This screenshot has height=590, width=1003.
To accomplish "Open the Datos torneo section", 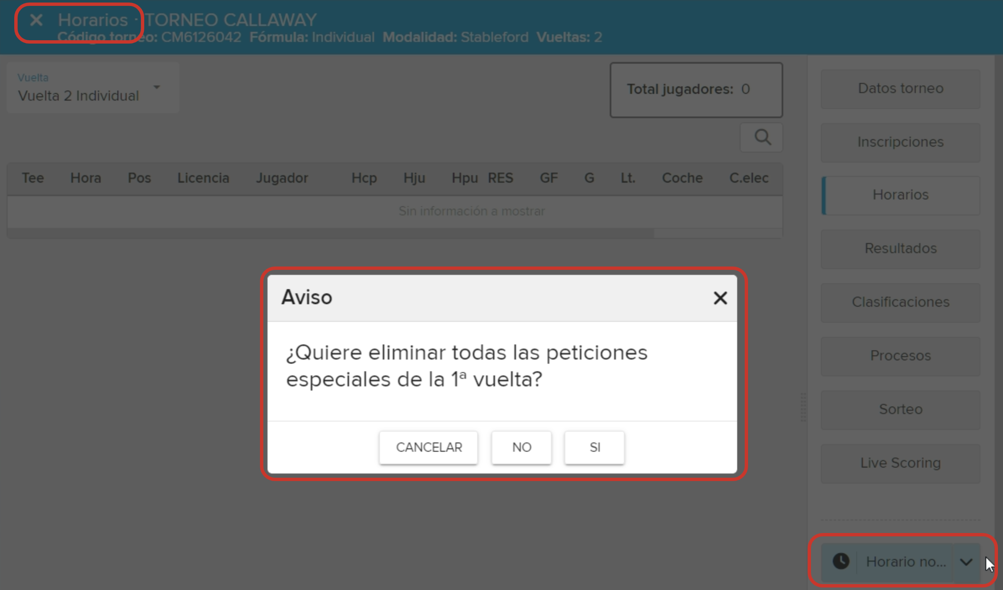I will [900, 89].
